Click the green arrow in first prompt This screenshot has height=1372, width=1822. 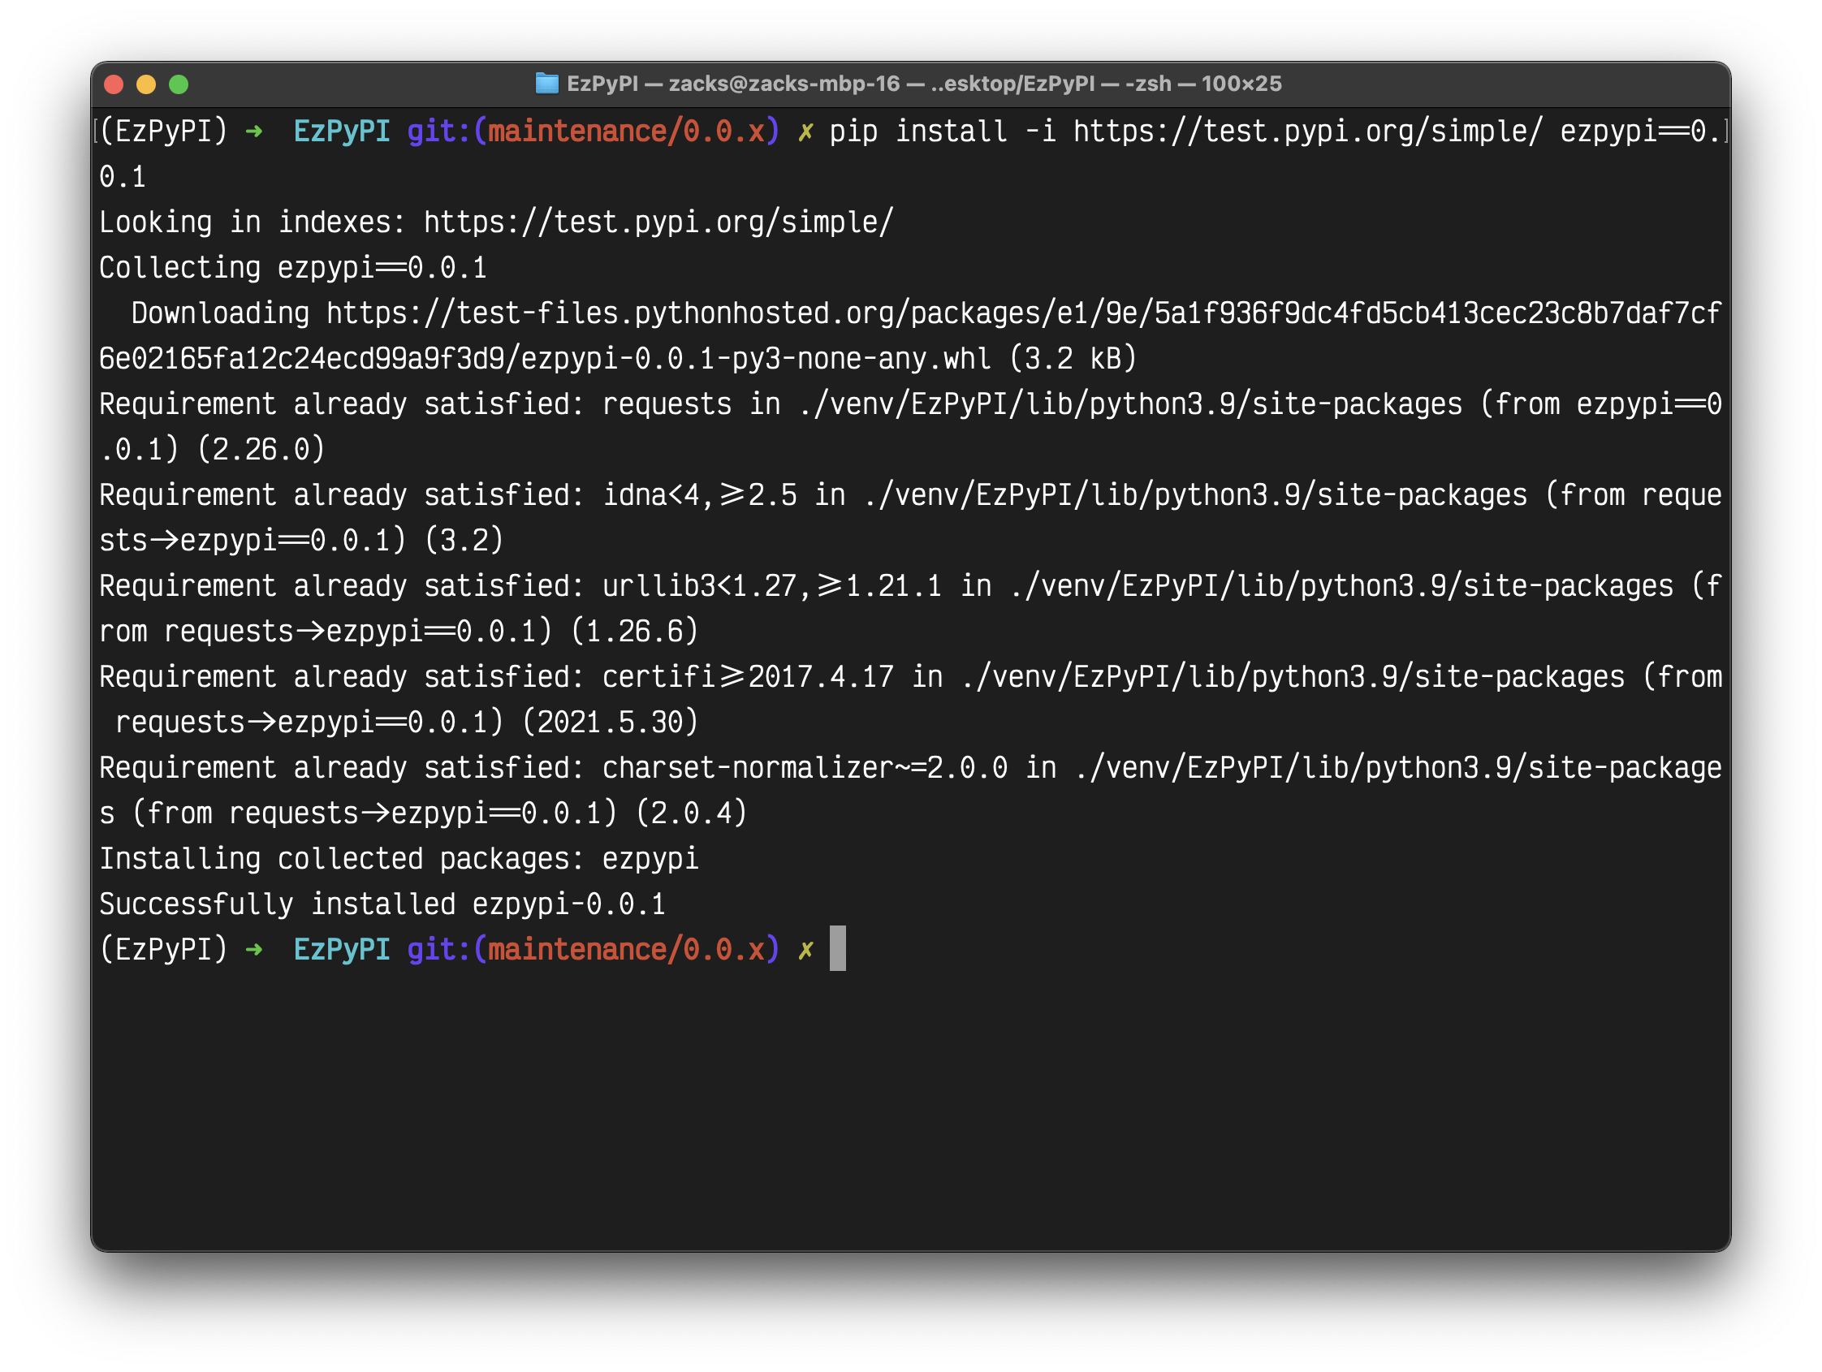253,131
